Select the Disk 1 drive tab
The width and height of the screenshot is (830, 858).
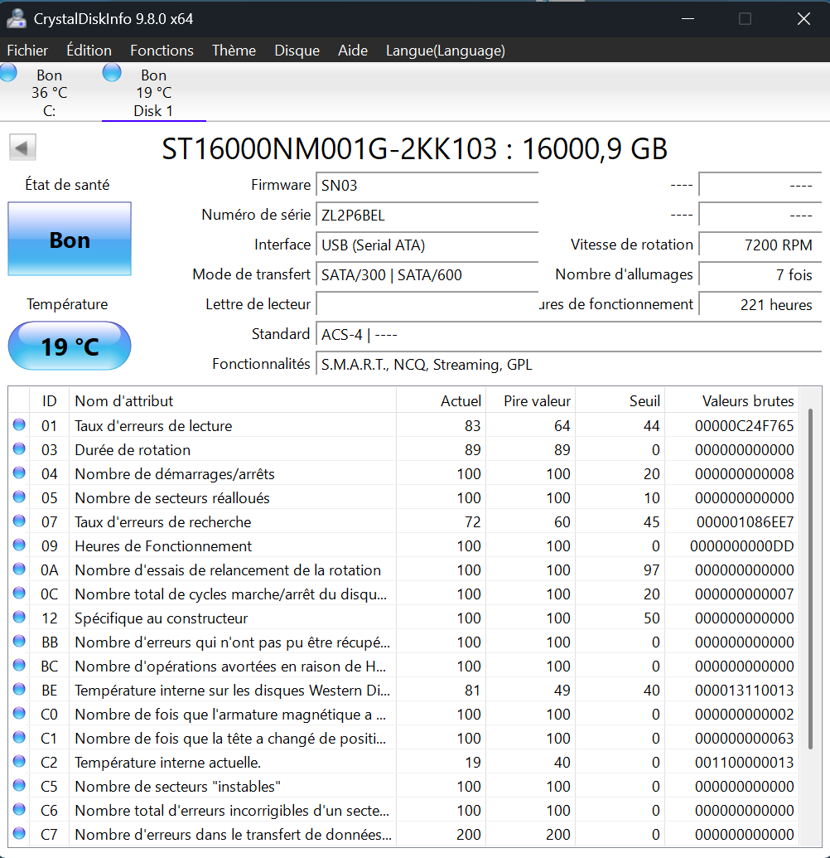point(153,93)
